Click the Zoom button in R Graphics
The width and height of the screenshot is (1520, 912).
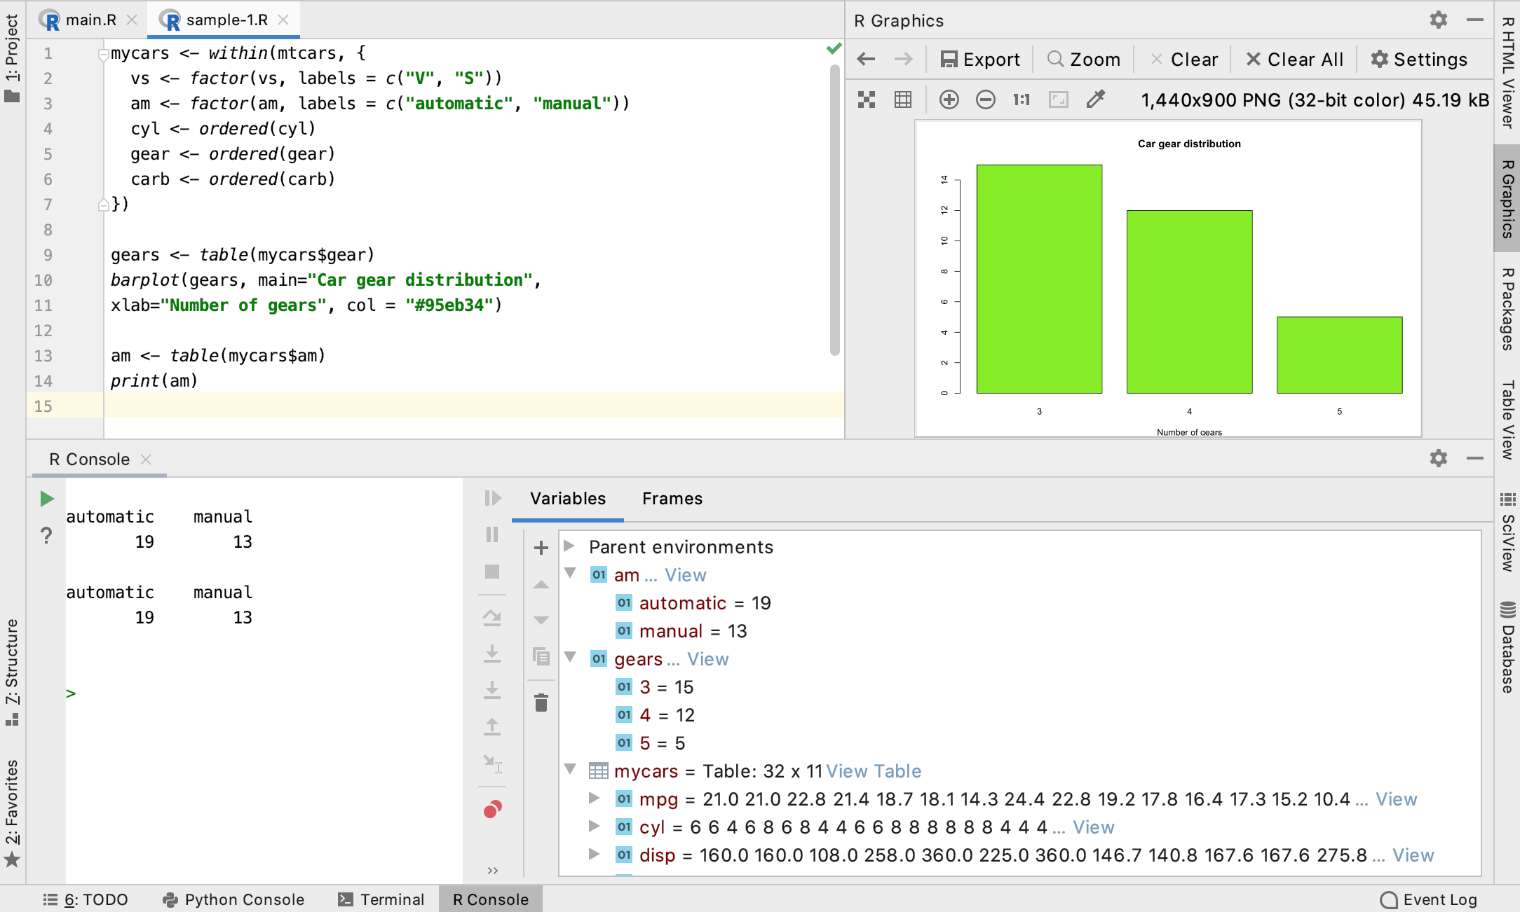click(x=1084, y=60)
